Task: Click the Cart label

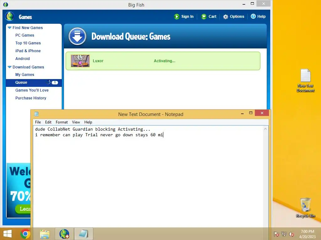Action: tap(212, 17)
